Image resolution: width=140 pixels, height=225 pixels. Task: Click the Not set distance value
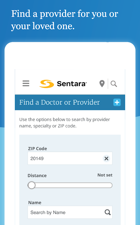[x=105, y=175]
